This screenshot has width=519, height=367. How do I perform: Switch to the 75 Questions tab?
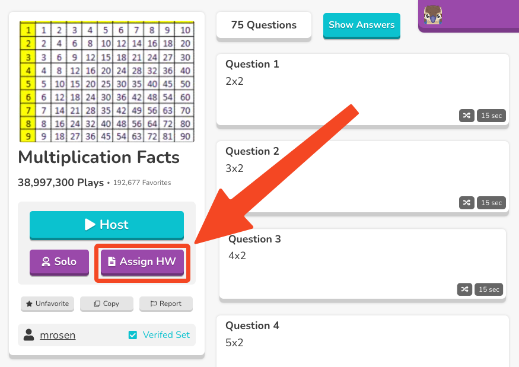coord(263,25)
